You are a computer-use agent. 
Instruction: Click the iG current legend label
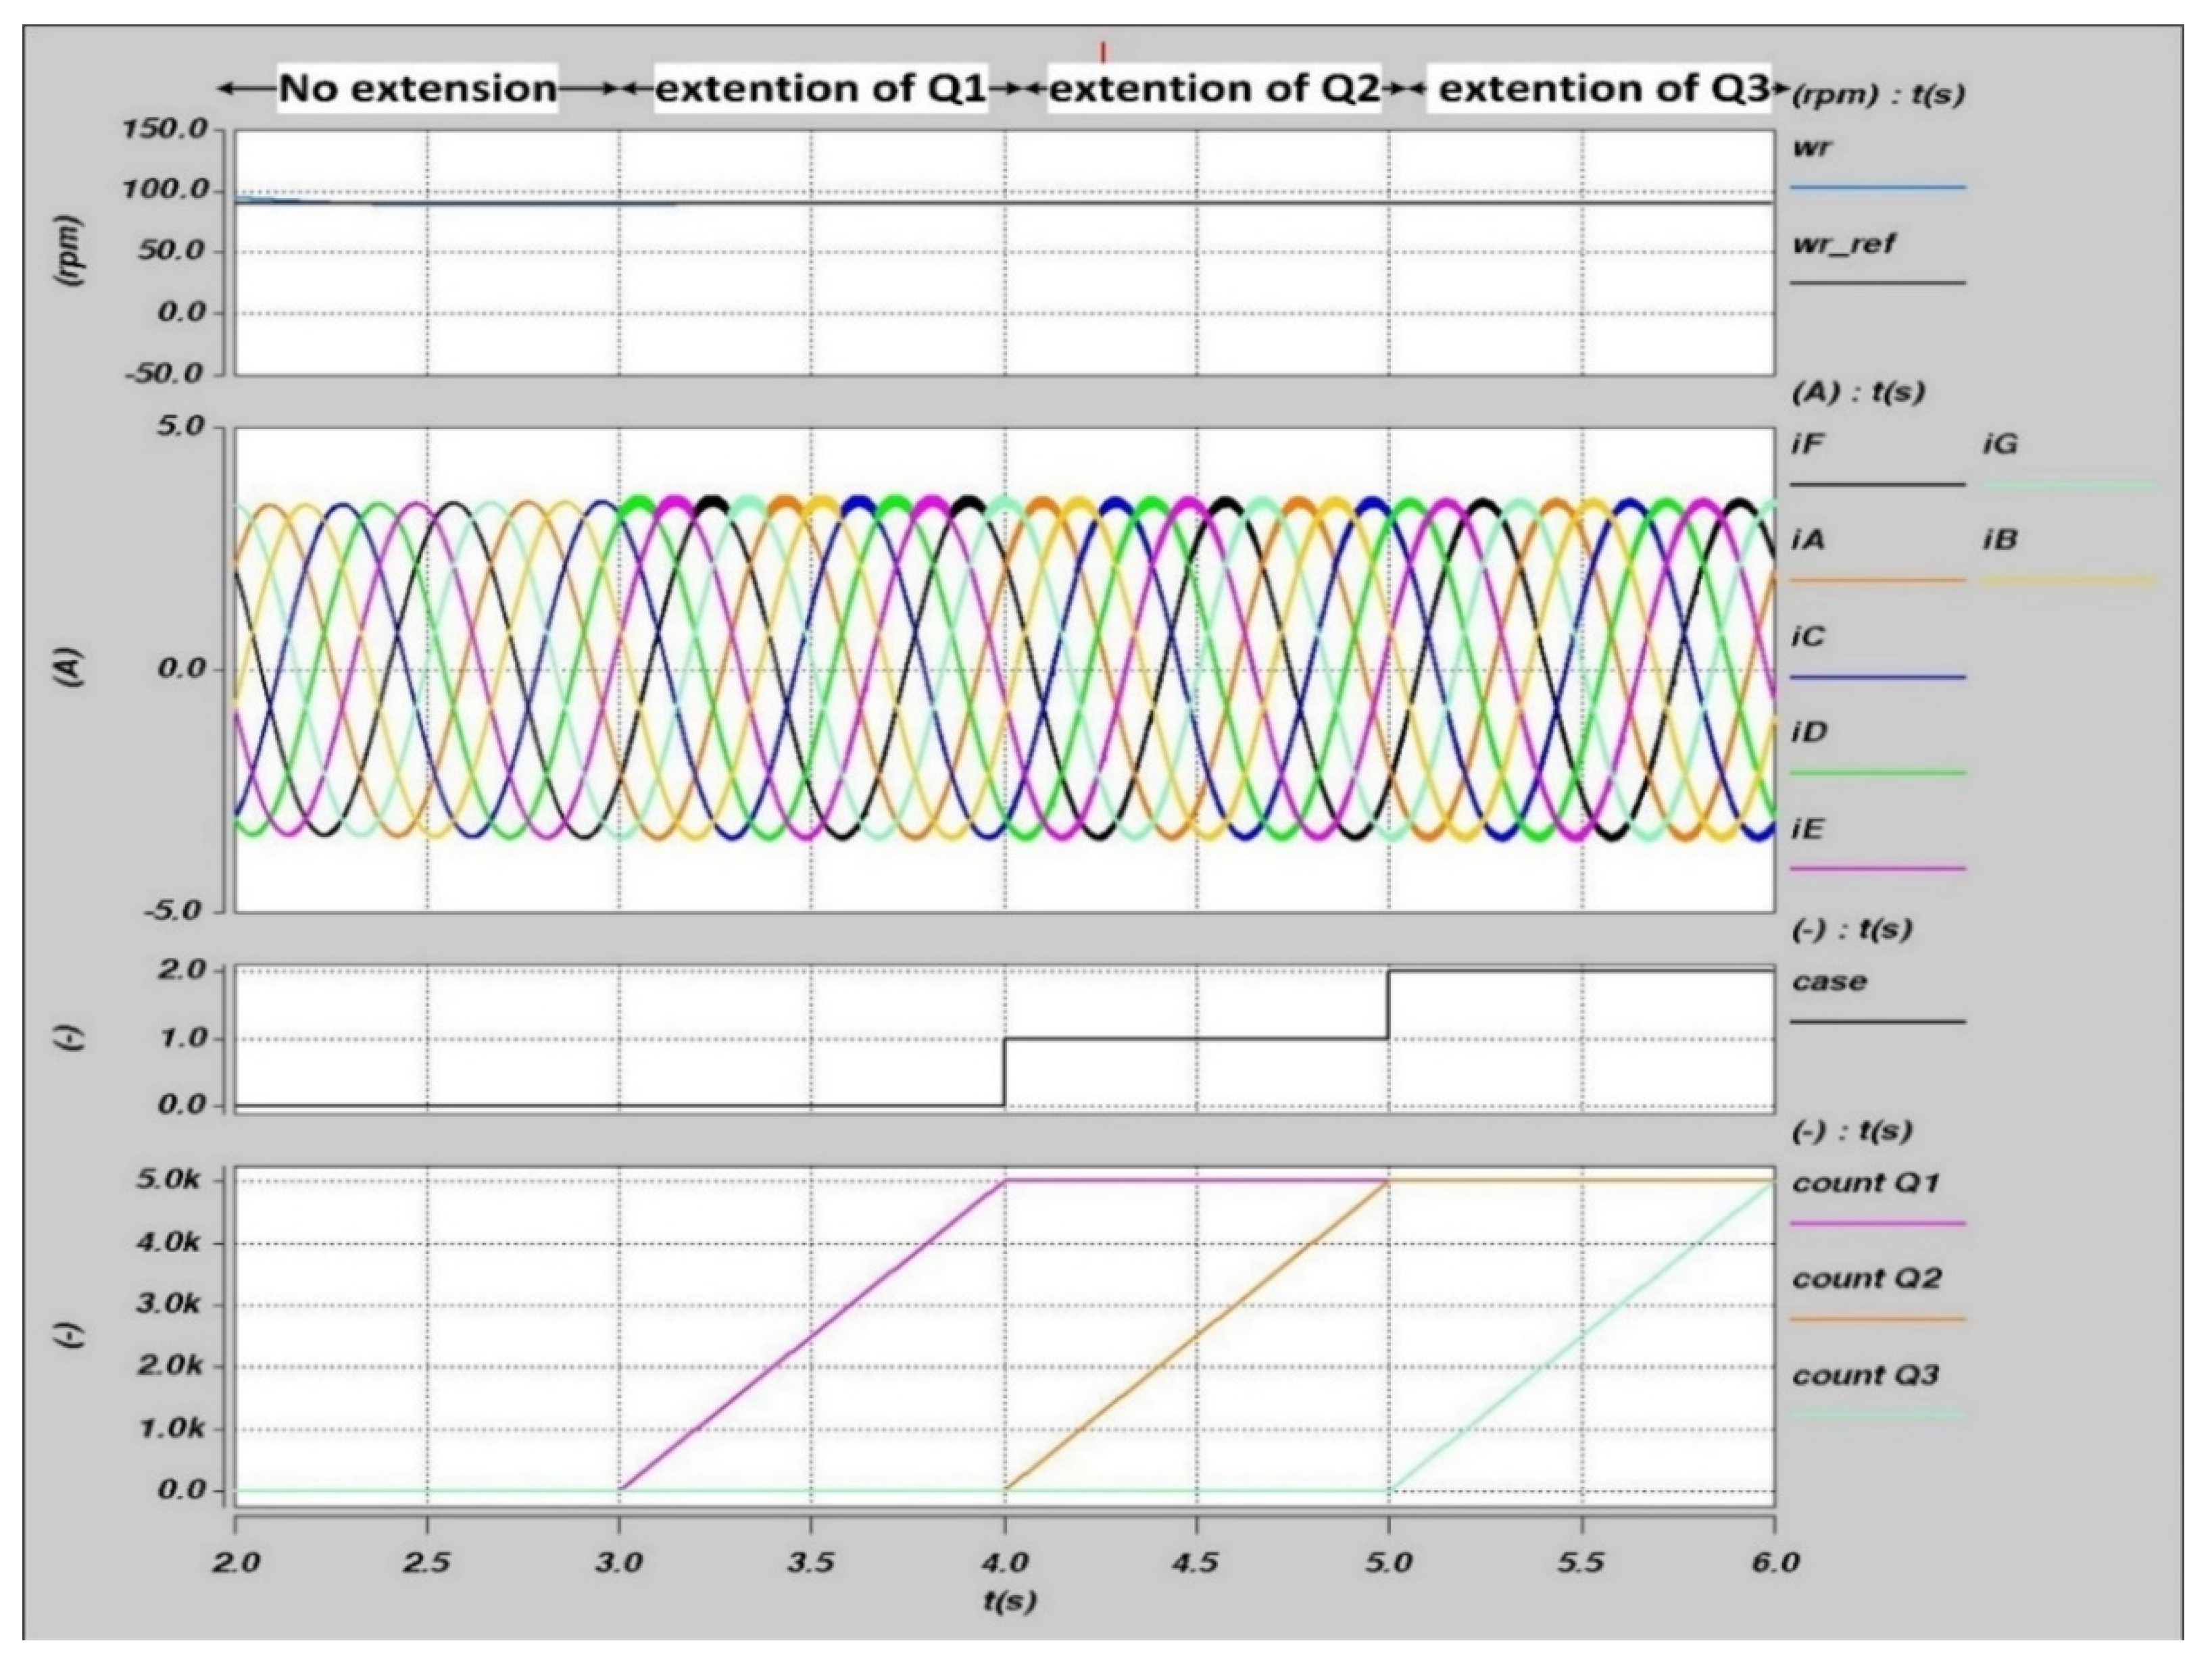coord(2001,443)
